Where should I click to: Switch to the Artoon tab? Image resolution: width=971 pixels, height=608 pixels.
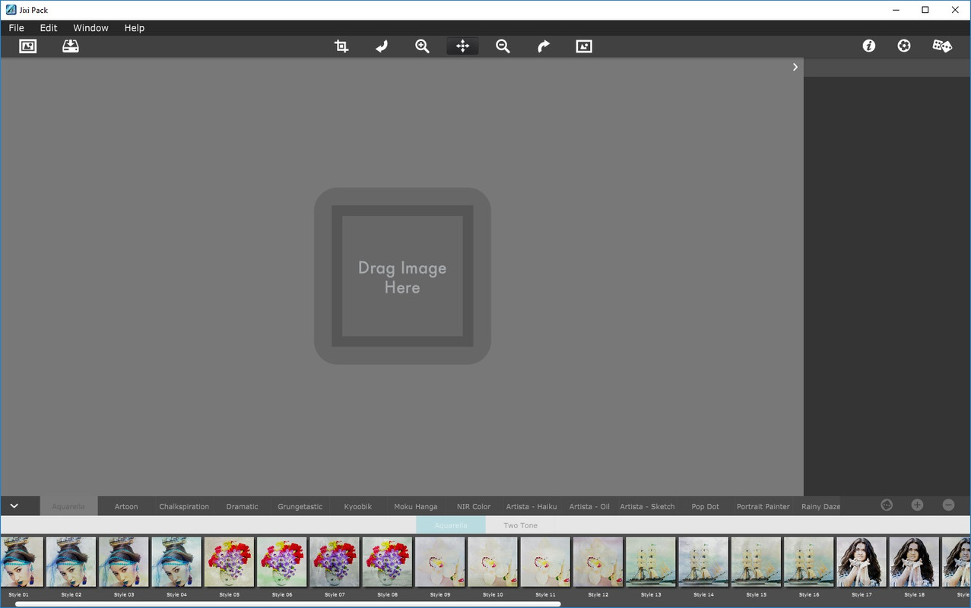pos(126,506)
